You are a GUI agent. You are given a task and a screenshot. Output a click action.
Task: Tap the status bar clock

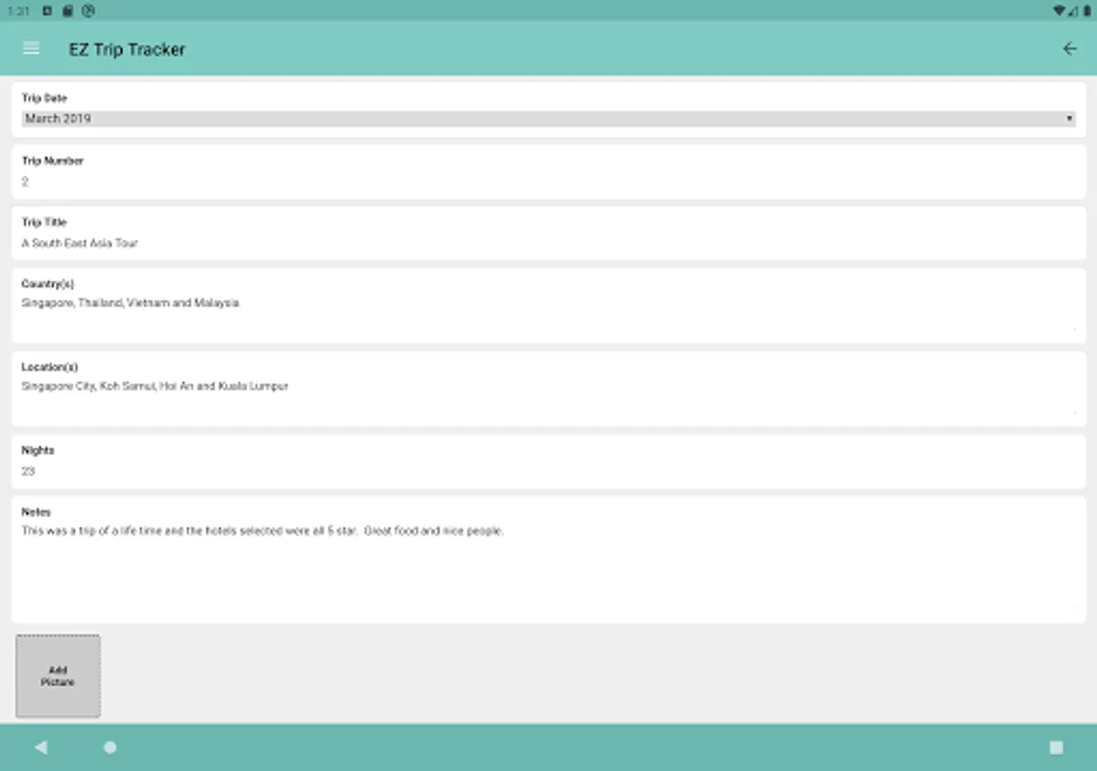coord(19,11)
